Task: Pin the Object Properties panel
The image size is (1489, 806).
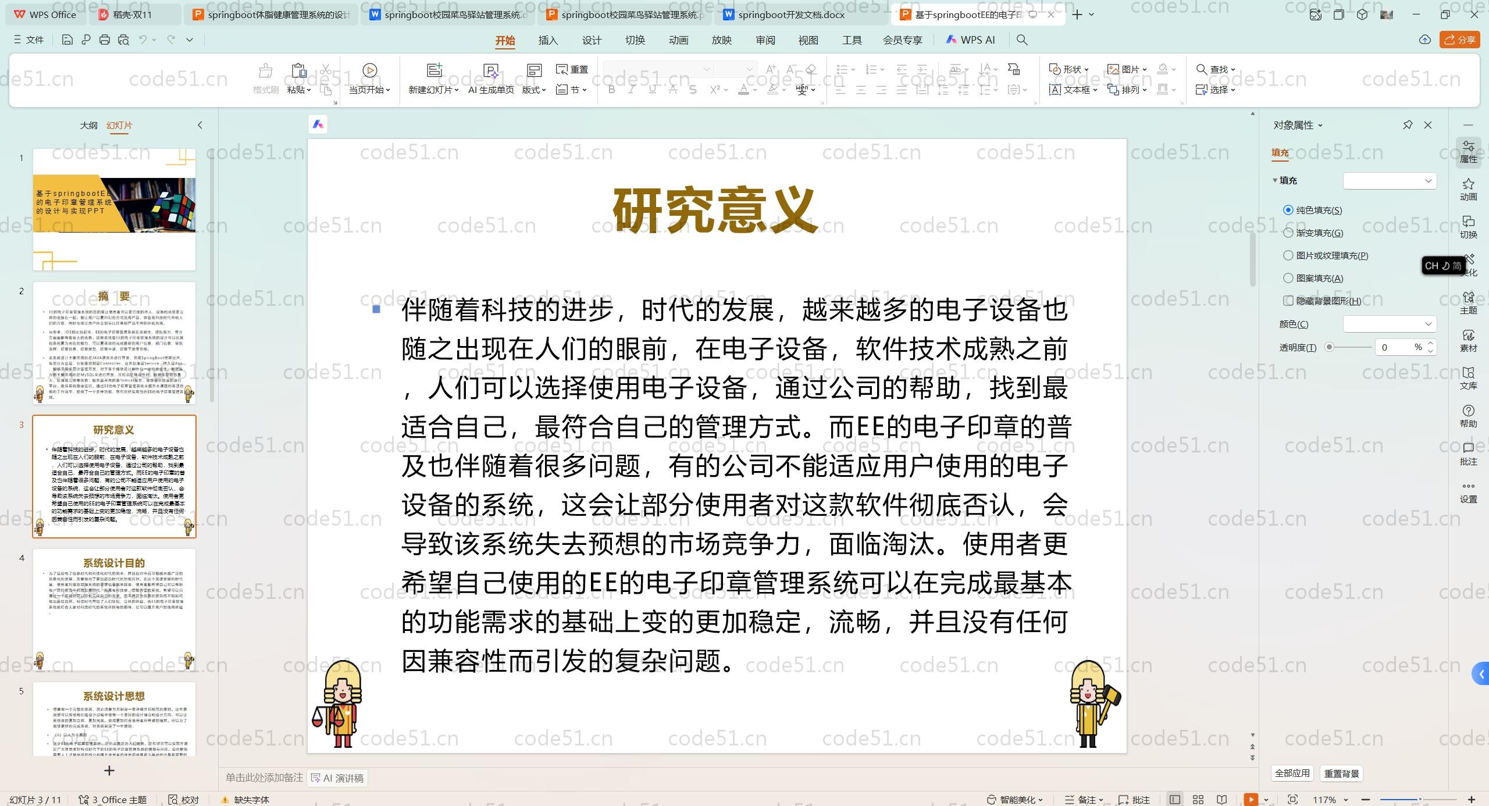Action: pyautogui.click(x=1408, y=125)
